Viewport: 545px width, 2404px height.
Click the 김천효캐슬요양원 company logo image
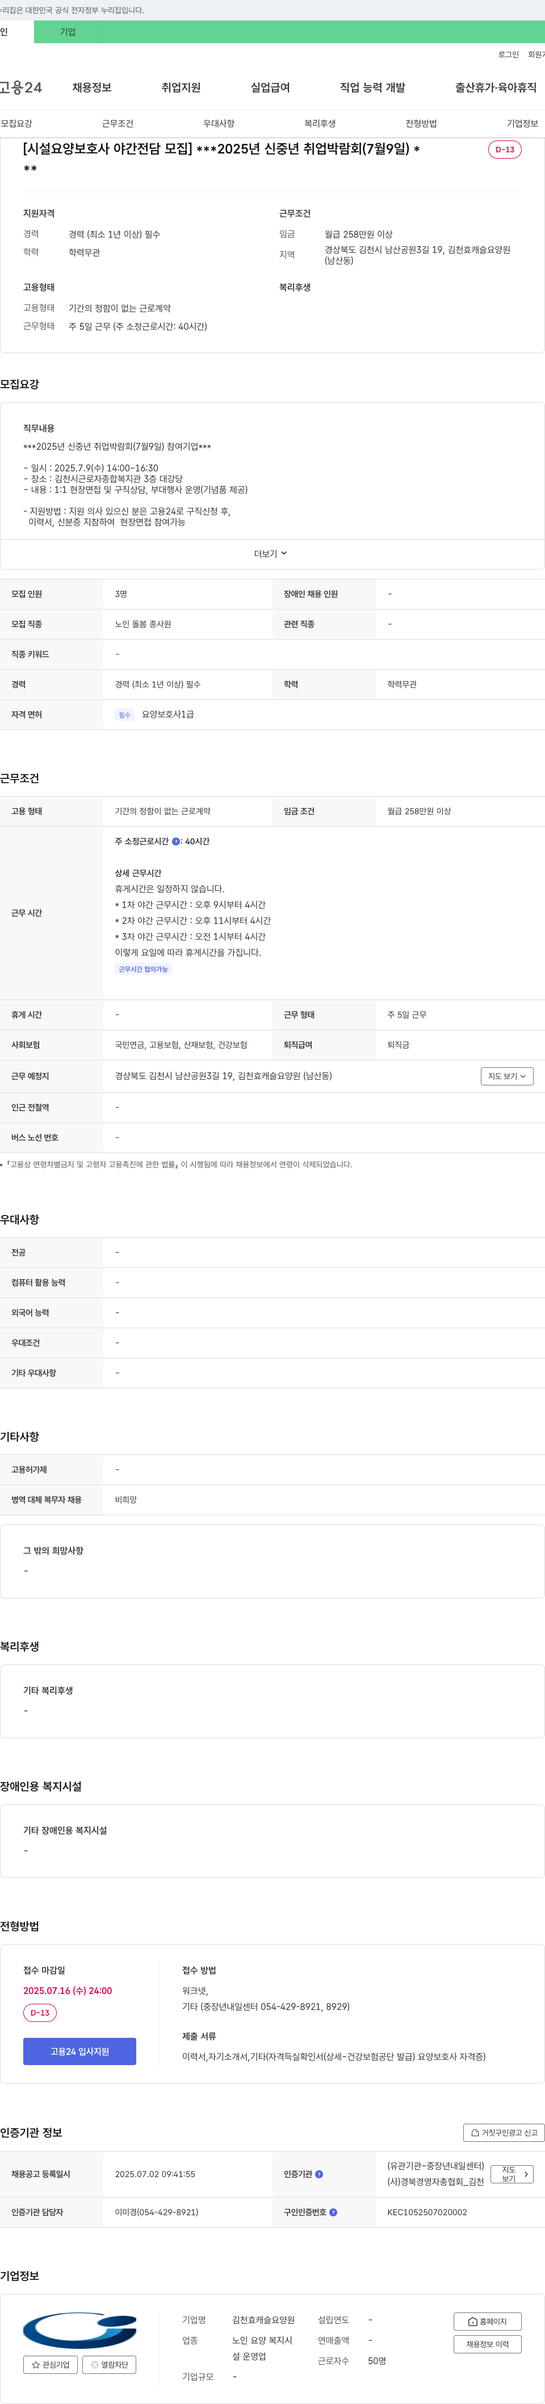click(80, 2330)
